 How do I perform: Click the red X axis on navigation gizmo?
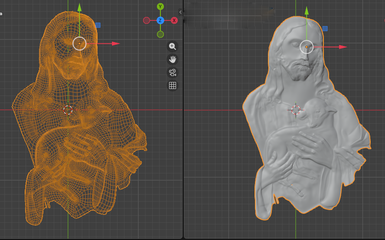174,20
